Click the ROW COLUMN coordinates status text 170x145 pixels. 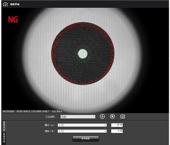pos(33,111)
